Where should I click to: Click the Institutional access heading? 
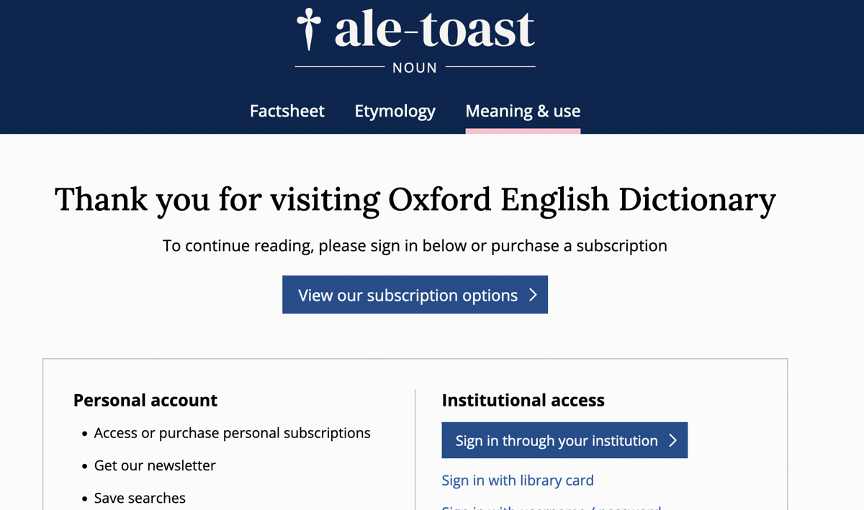click(x=523, y=400)
